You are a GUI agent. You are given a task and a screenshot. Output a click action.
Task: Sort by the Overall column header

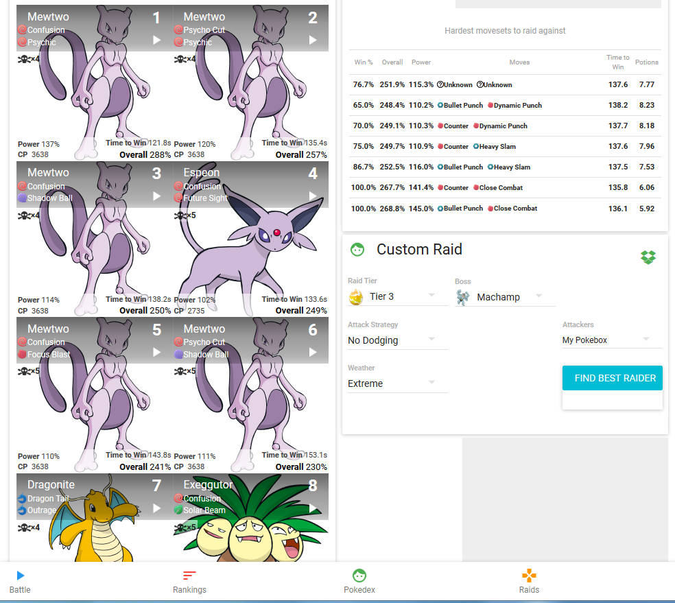point(392,62)
